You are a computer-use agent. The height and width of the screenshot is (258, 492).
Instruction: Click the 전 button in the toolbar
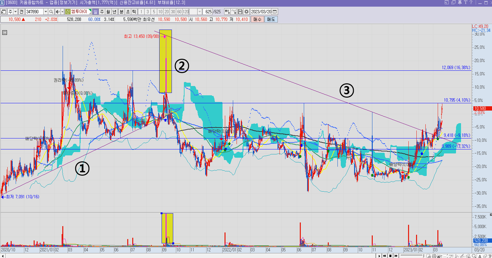pos(21,12)
